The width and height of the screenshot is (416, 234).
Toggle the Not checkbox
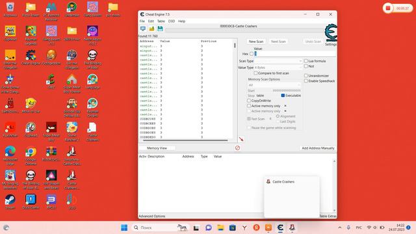(x=306, y=66)
